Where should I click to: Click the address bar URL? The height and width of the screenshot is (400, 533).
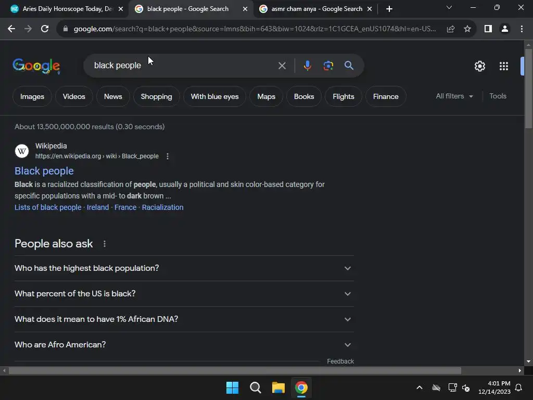coord(255,29)
